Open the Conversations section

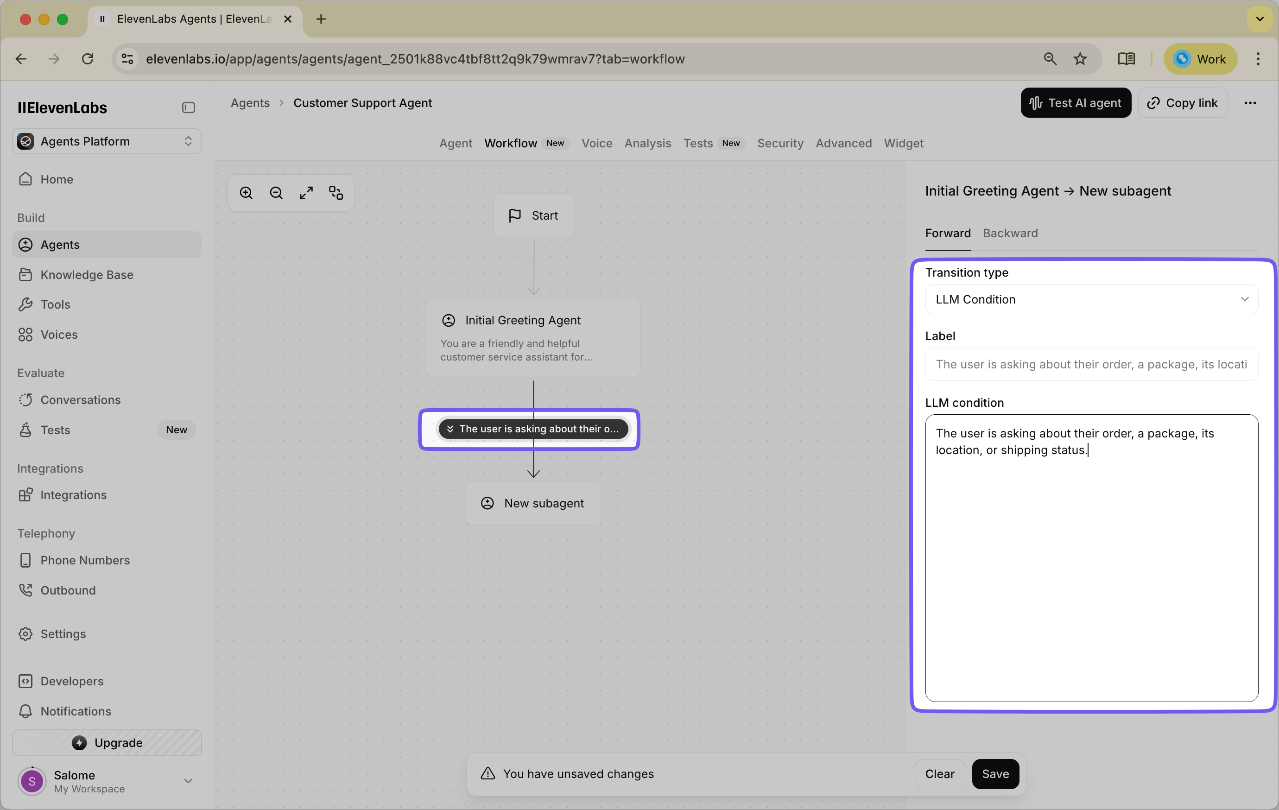pyautogui.click(x=80, y=399)
